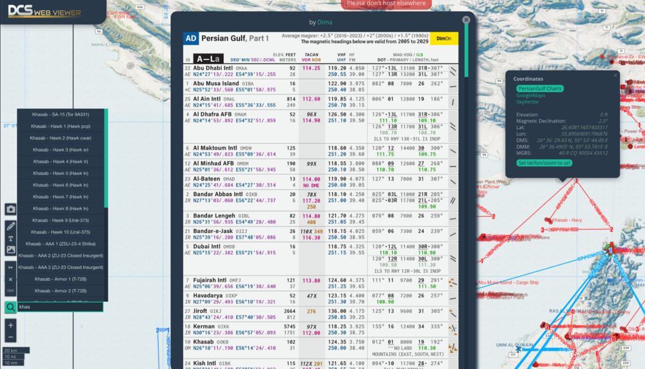Select Khasab - Hawk 2 (Hawk cwar) result
This screenshot has height=369, width=645.
pos(61,138)
